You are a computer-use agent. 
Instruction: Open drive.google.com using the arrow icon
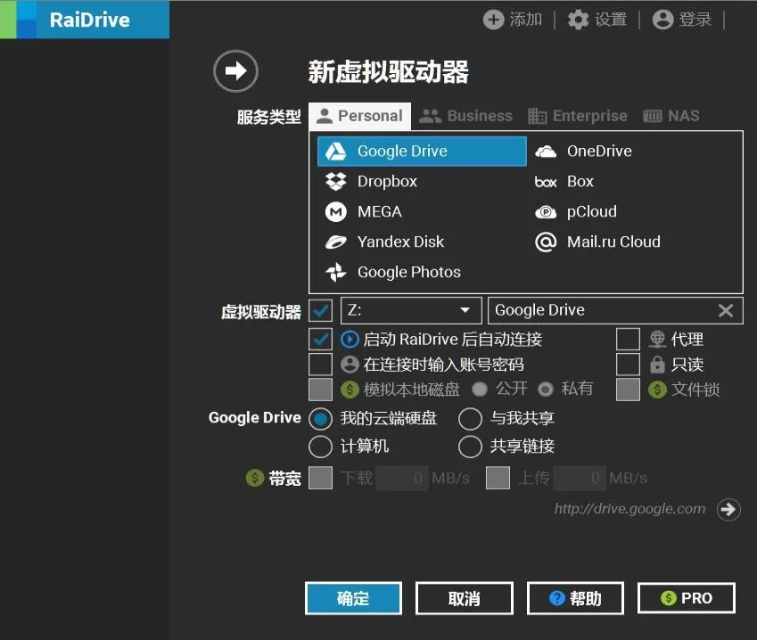click(728, 509)
